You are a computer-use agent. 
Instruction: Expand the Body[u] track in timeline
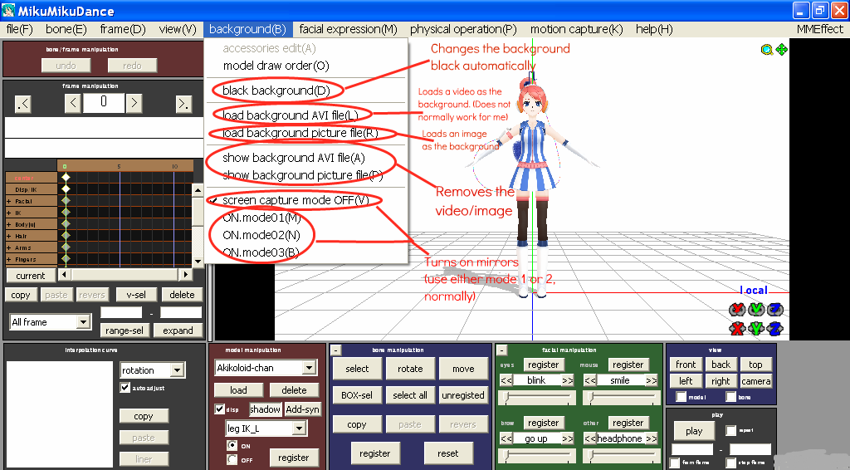8,224
